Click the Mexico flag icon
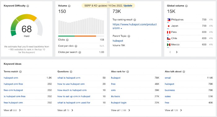Image resolution: width=217 pixels, height=117 pixels. click(x=169, y=45)
